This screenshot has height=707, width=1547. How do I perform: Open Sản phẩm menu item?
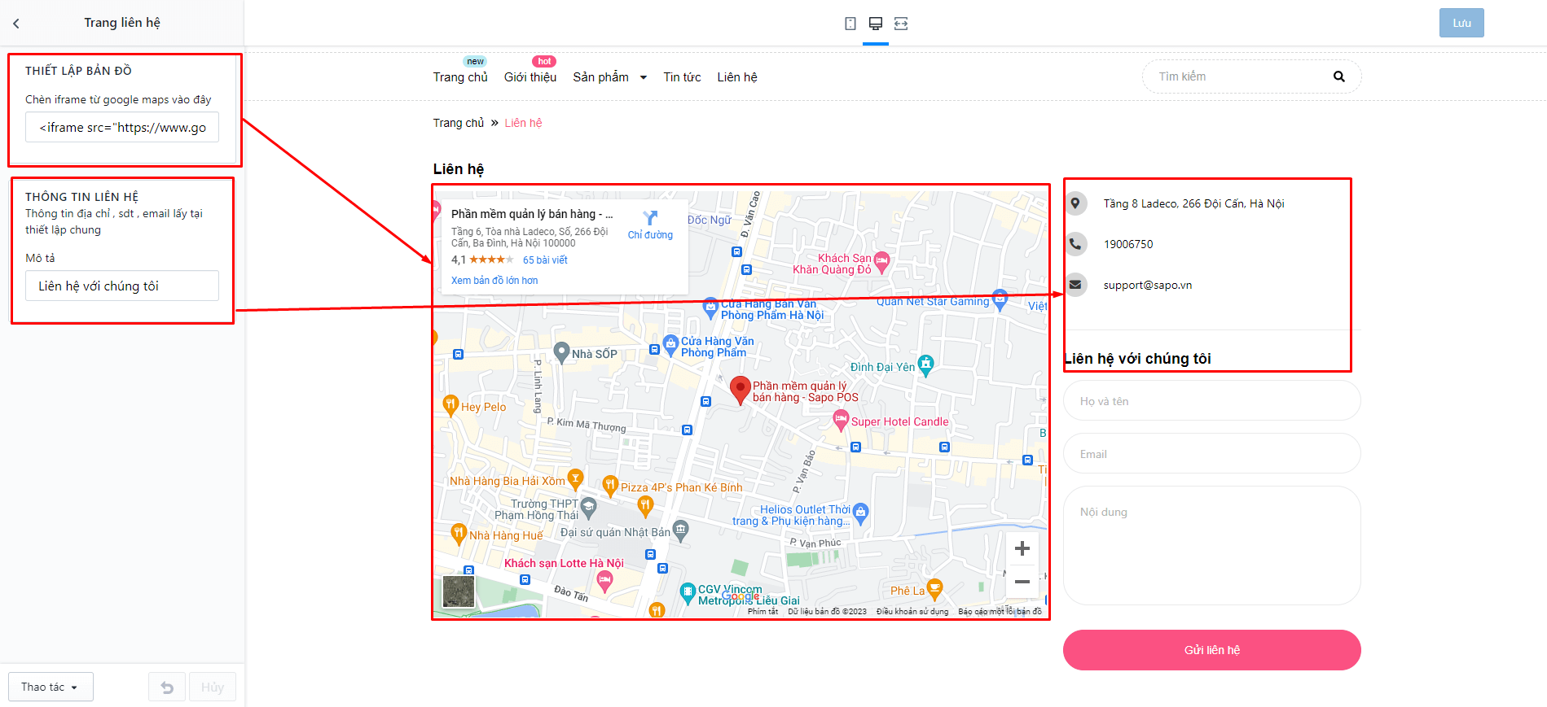pyautogui.click(x=601, y=77)
